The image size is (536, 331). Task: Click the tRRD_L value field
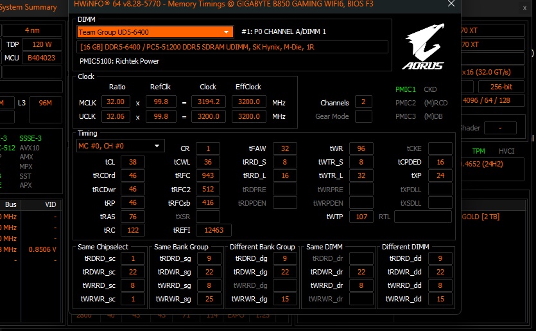click(285, 175)
